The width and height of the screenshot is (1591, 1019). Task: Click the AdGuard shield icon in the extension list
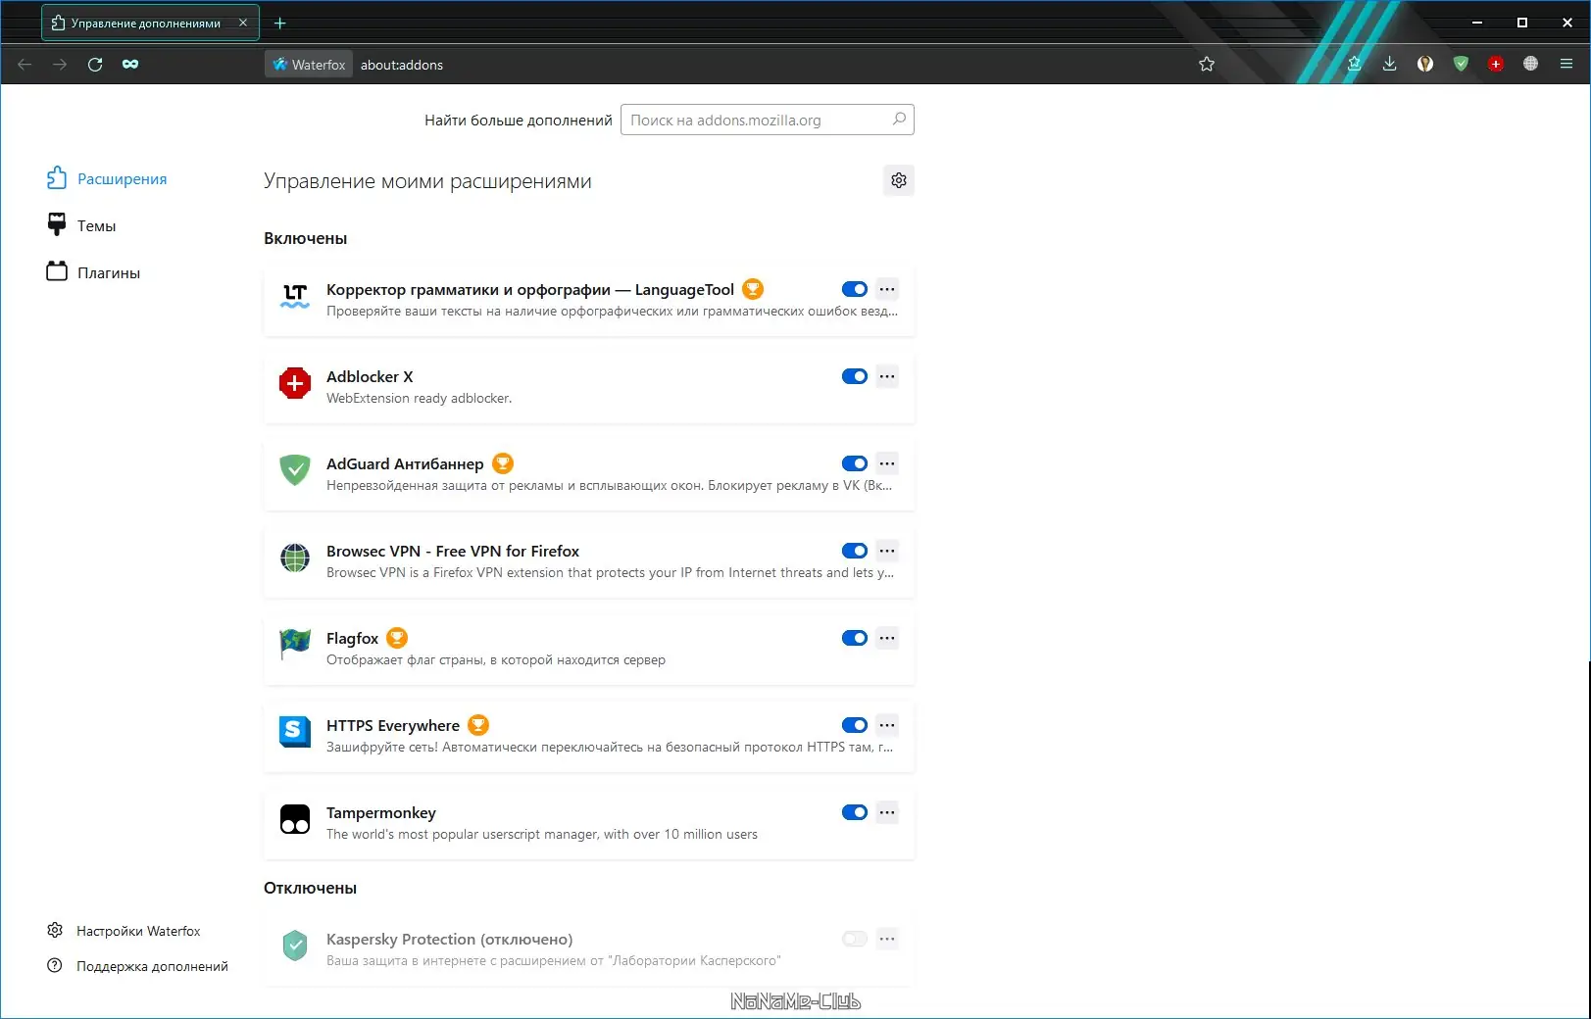(295, 471)
